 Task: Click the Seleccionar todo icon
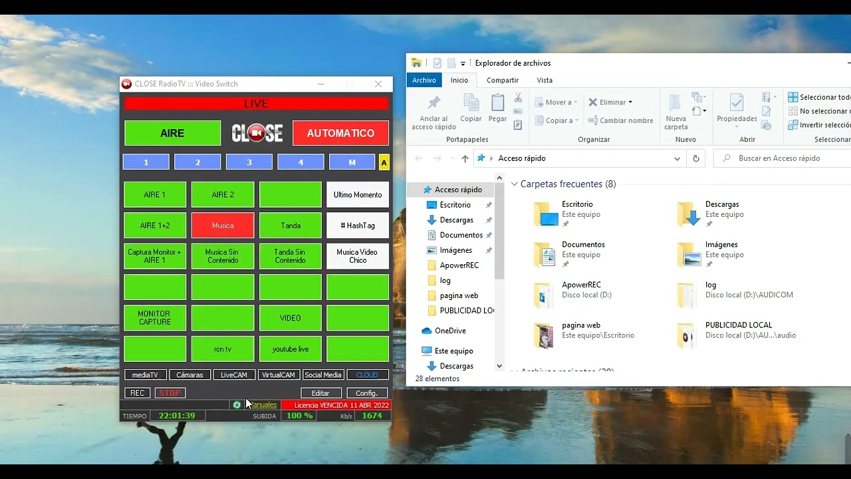click(x=792, y=97)
